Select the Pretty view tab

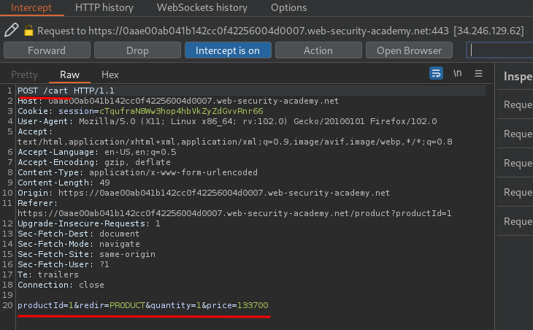pyautogui.click(x=24, y=74)
